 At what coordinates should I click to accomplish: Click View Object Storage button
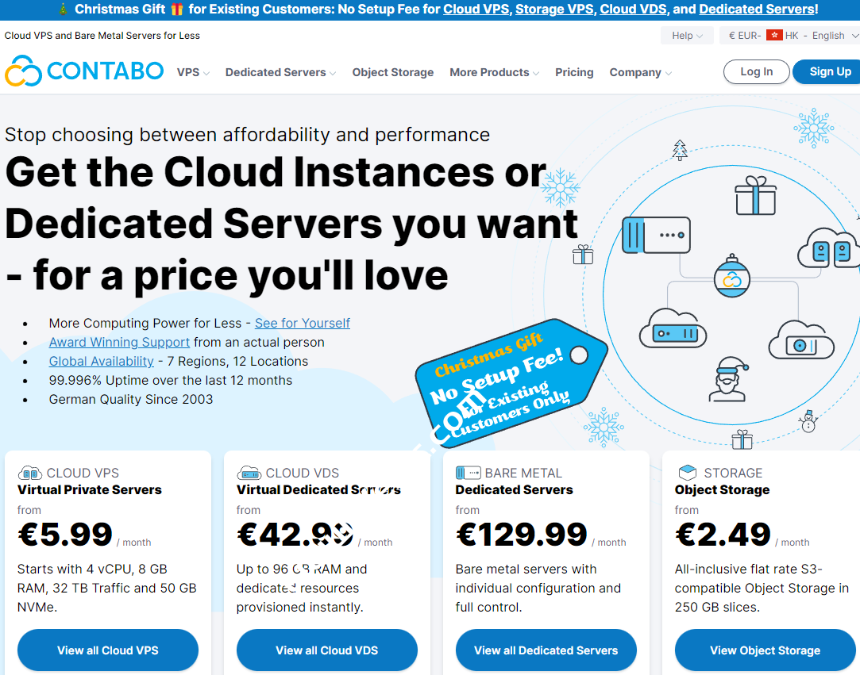pos(766,650)
